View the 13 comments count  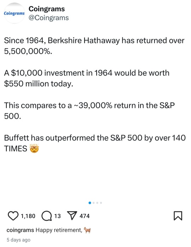57,216
